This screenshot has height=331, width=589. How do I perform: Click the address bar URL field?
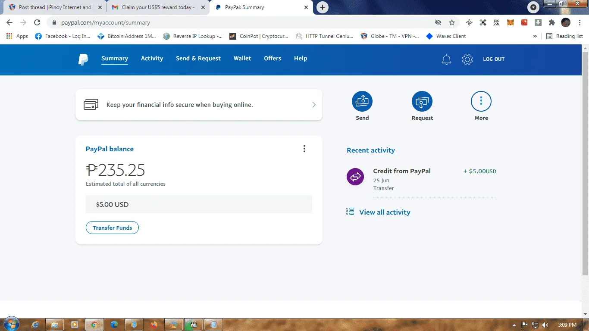tap(241, 22)
